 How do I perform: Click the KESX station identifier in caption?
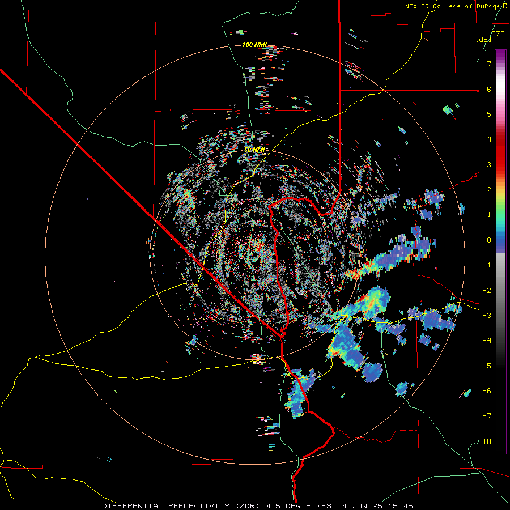click(326, 506)
